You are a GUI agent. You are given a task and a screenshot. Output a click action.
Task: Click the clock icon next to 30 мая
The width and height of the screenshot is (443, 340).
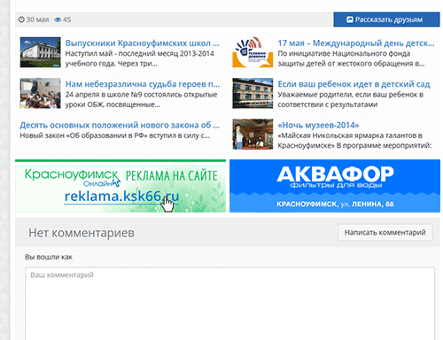click(21, 19)
